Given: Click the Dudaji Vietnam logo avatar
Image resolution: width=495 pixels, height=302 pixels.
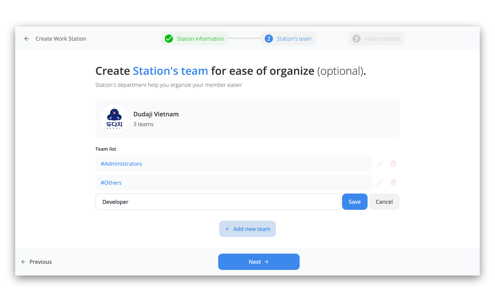Looking at the screenshot, I should coord(114,119).
